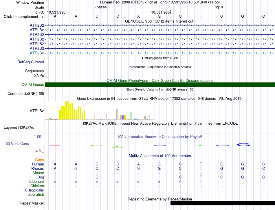Click the light green GTEx expression bar
275x210 pixels.
point(131,116)
